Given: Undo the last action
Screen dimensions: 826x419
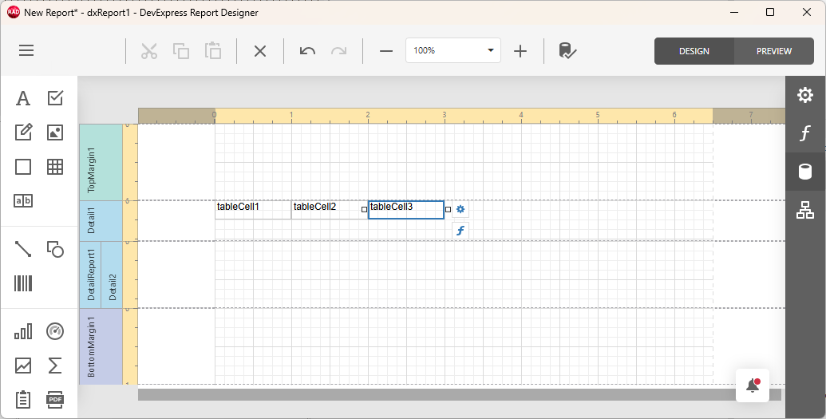Looking at the screenshot, I should pos(307,51).
